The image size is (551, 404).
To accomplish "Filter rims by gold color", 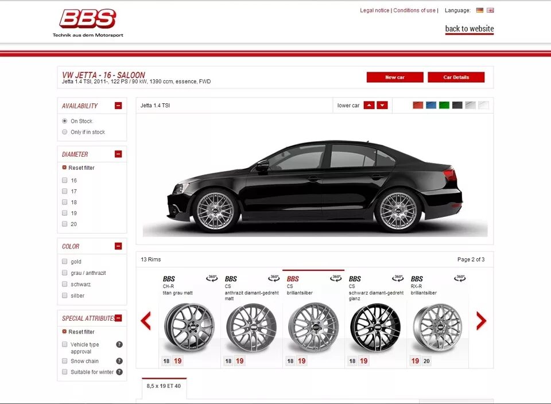I will point(65,261).
